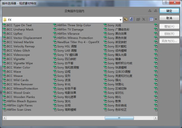The width and height of the screenshot is (182, 128).
Task: Click the BCC Videoscope plugin icon
Action: [x=4, y=55]
